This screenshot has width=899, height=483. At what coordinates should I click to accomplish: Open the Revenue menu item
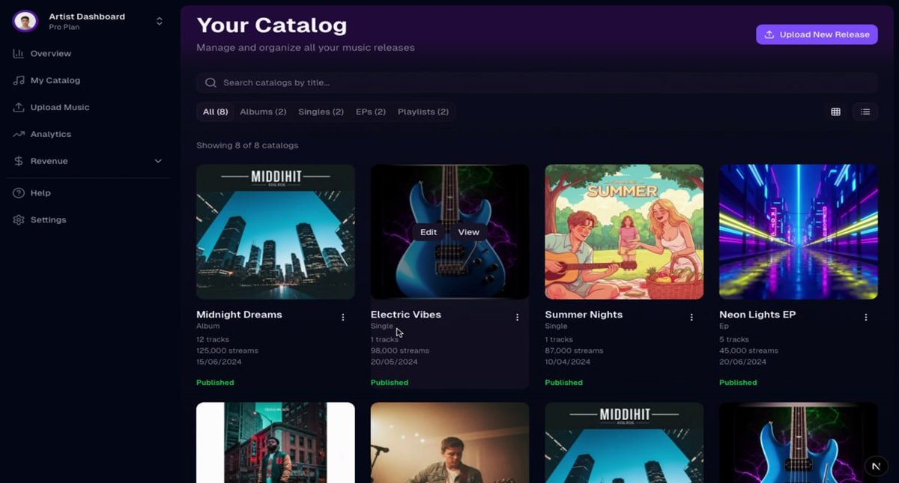(49, 161)
